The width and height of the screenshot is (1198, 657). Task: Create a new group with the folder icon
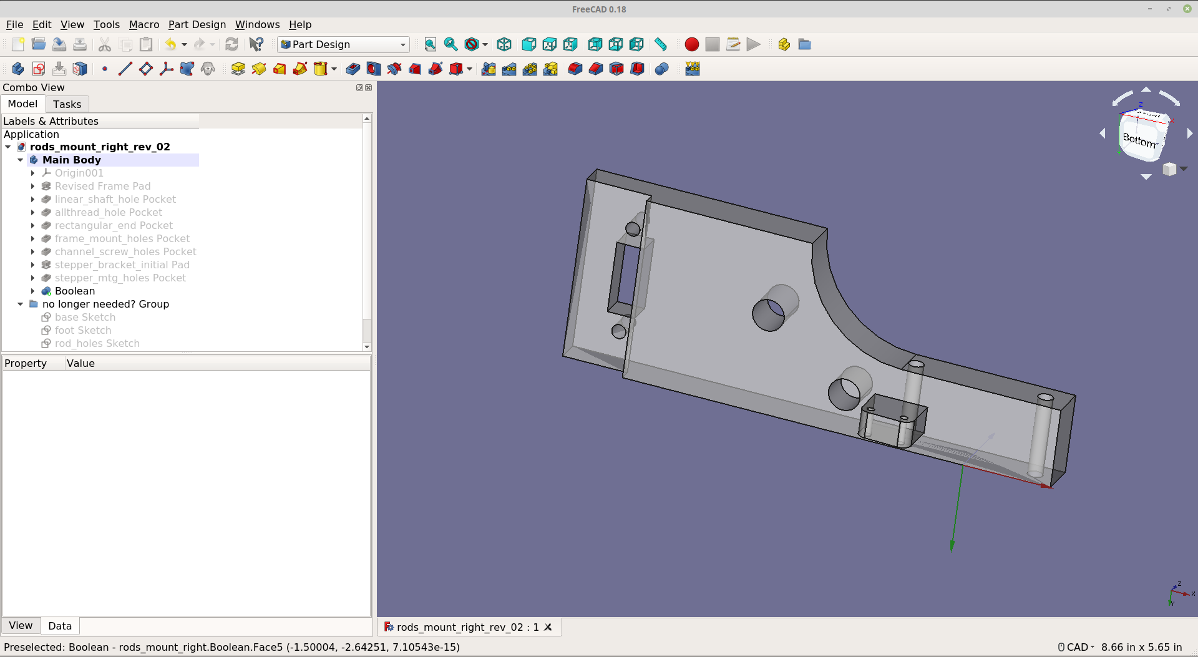(x=805, y=44)
